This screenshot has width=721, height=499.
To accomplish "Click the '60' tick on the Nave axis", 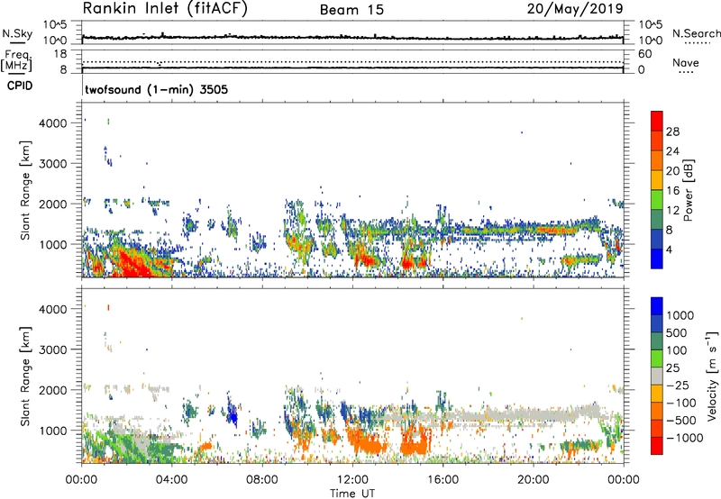I will pyautogui.click(x=644, y=54).
